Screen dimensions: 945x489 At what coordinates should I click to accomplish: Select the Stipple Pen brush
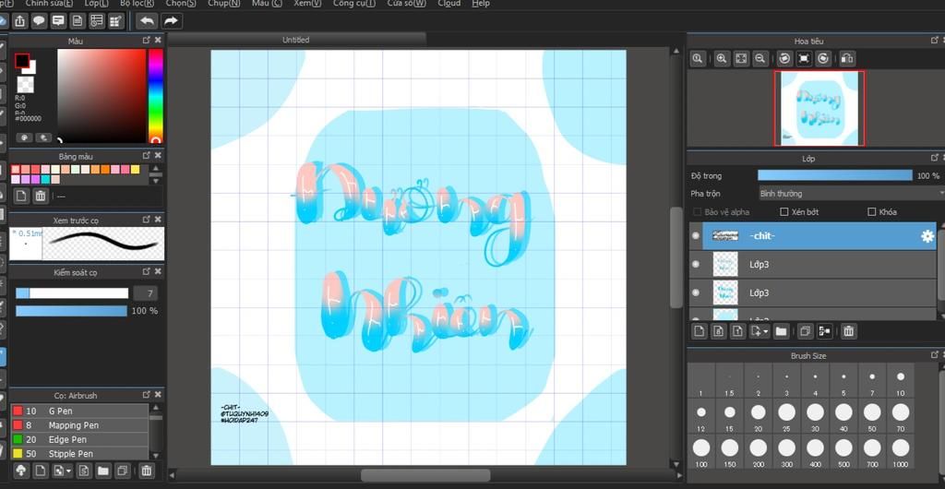pyautogui.click(x=79, y=453)
